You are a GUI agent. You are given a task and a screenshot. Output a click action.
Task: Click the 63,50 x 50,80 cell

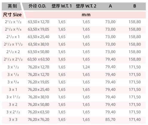(38, 52)
